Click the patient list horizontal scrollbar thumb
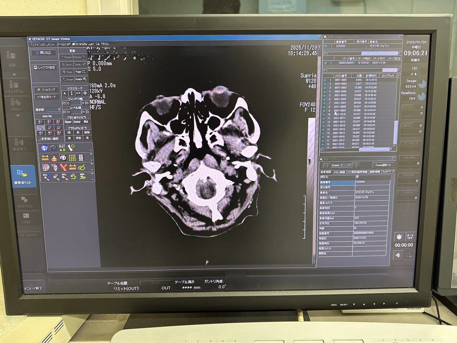Image resolution: width=457 pixels, height=343 pixels. 380,53
